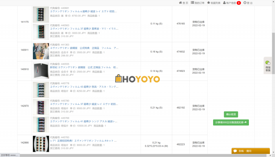This screenshot has height=157, width=275.
Task: Click chat bubble icon in 在线提问 bar
Action: (x=235, y=151)
